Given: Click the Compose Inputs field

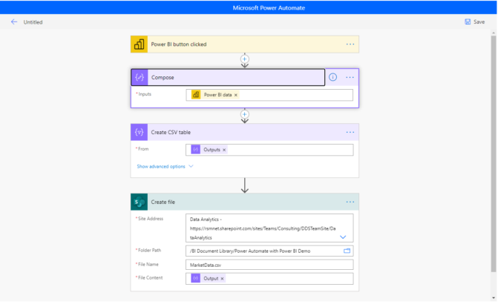Looking at the screenshot, I should pyautogui.click(x=269, y=95).
